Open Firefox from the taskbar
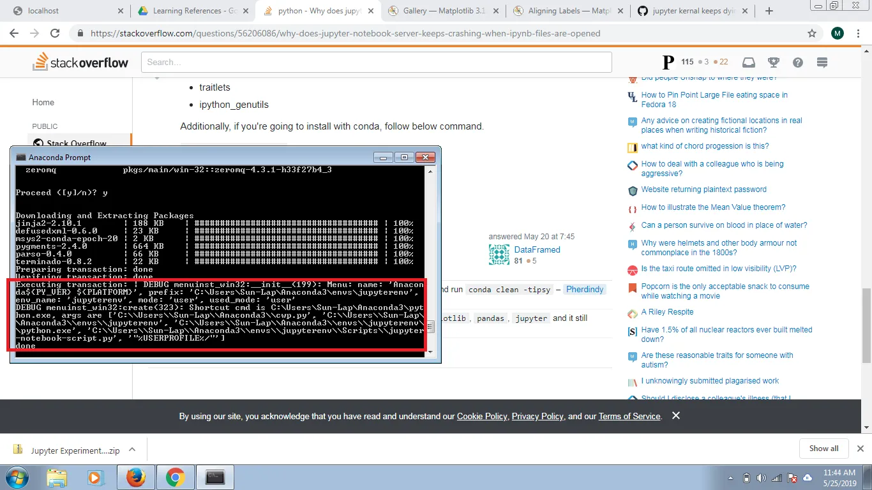This screenshot has width=872, height=490. [x=136, y=477]
